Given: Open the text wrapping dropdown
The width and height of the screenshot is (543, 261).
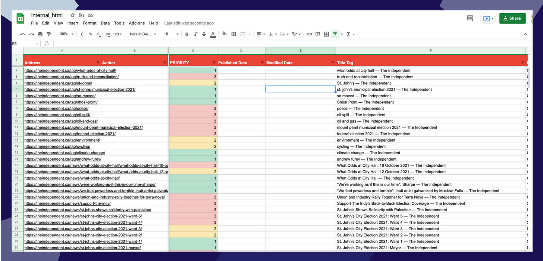Looking at the screenshot, I should click(x=284, y=34).
